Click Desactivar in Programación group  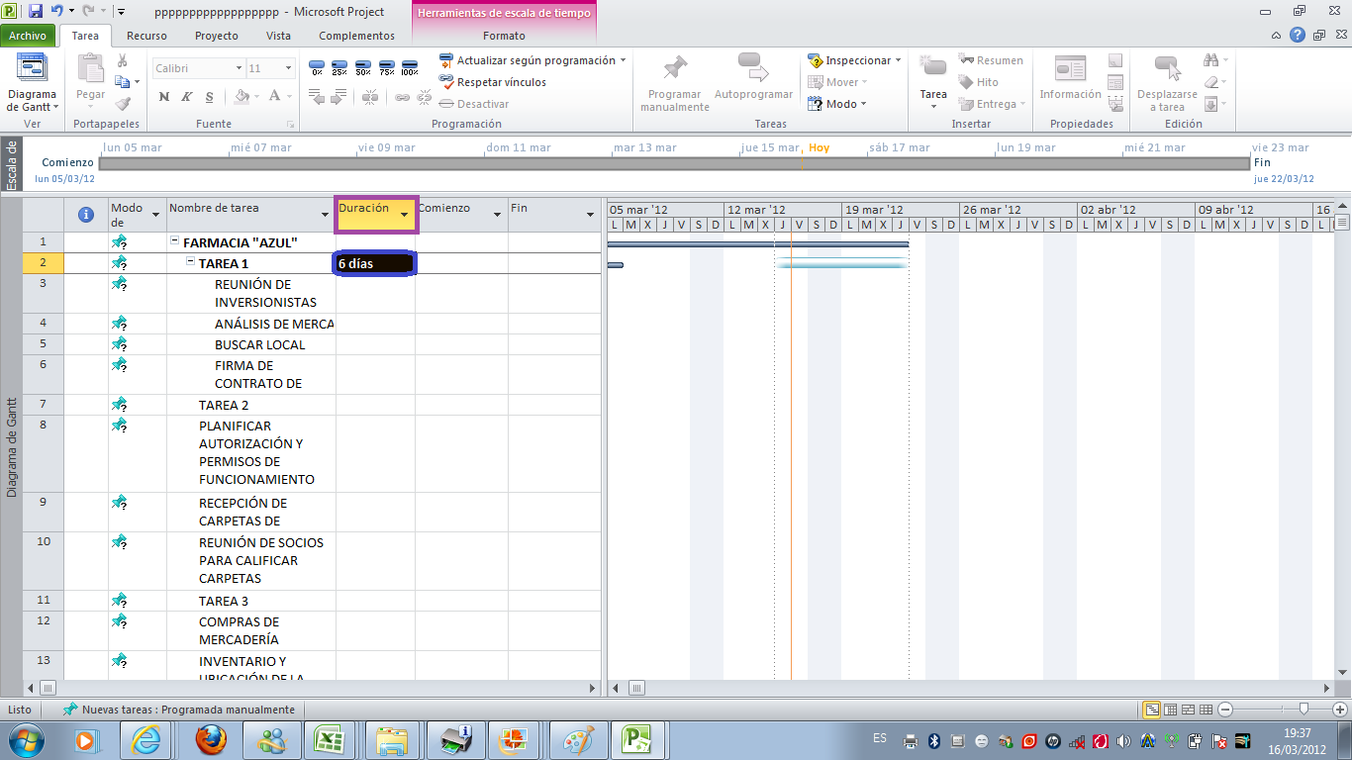[473, 104]
